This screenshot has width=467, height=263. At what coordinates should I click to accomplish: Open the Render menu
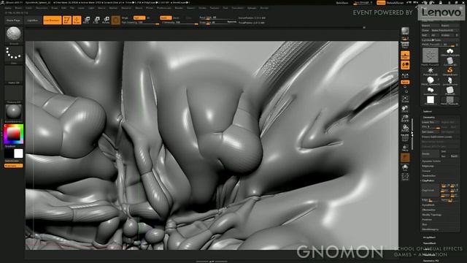tap(179, 8)
